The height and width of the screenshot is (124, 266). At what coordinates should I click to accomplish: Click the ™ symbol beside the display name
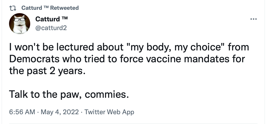[65, 18]
